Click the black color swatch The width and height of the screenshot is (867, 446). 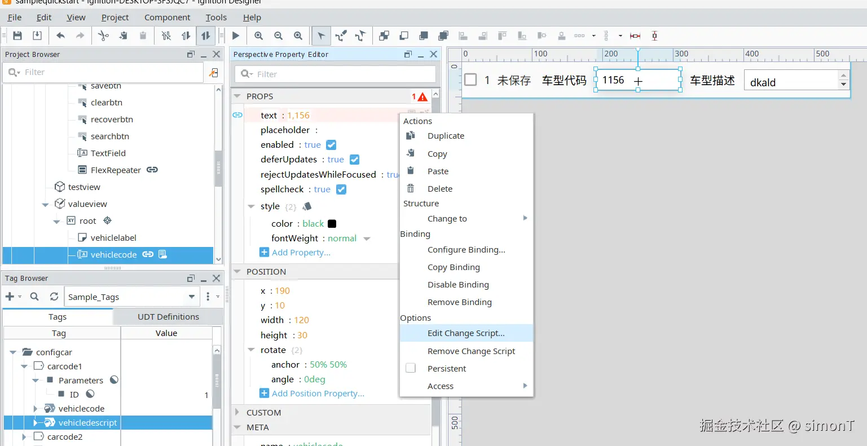[332, 224]
